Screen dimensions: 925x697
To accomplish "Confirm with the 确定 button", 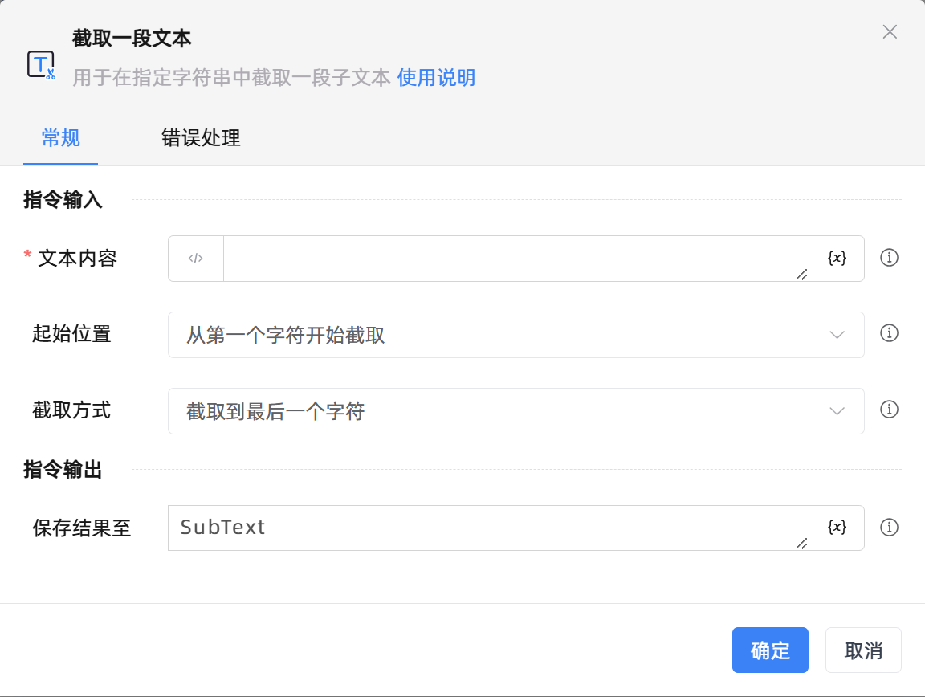I will 770,650.
